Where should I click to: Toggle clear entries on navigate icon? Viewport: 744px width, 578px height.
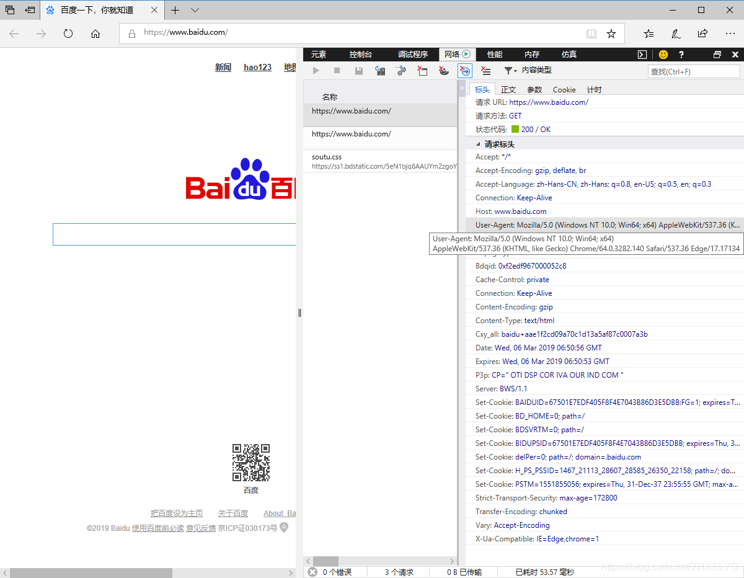click(x=465, y=71)
